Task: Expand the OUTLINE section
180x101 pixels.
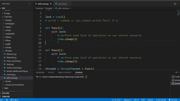Action: (6, 93)
